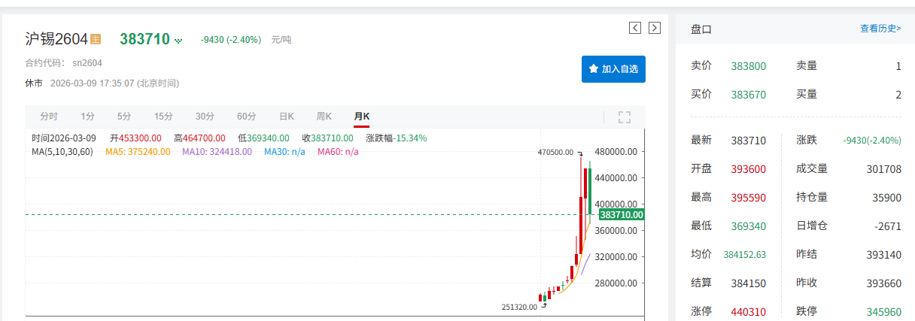Choose the 30分 interval tab

205,117
